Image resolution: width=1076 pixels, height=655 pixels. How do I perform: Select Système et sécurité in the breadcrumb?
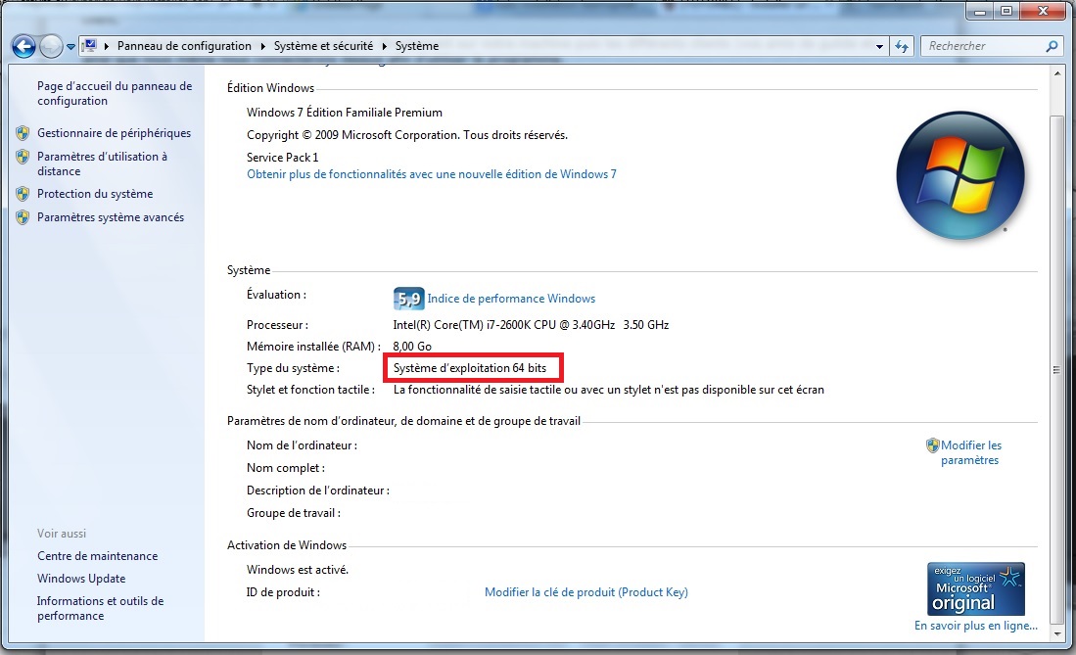(321, 46)
